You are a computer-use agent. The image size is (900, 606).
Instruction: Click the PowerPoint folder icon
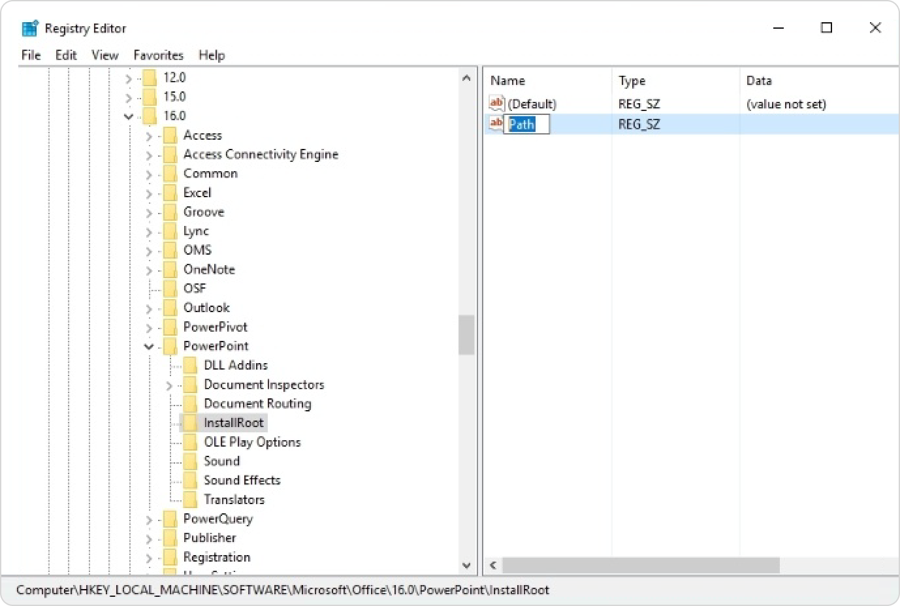[x=170, y=345]
